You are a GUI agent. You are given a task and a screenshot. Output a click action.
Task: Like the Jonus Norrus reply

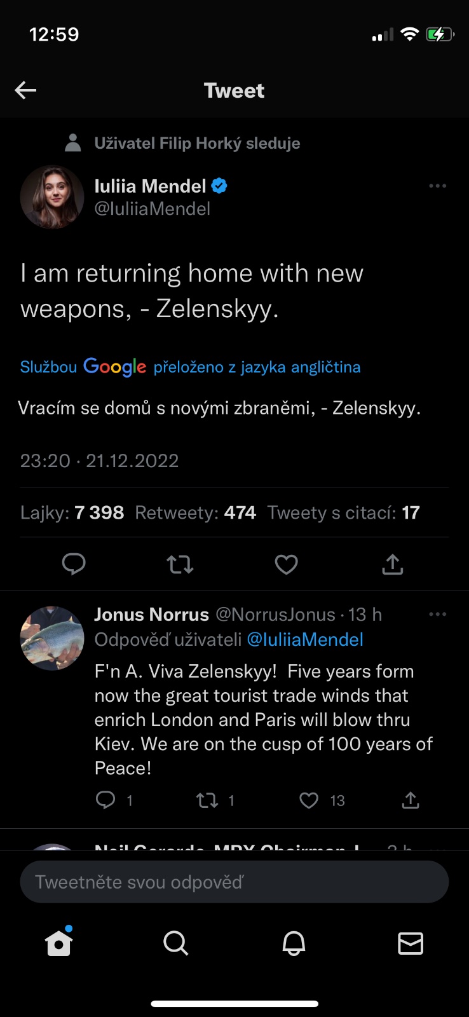309,800
